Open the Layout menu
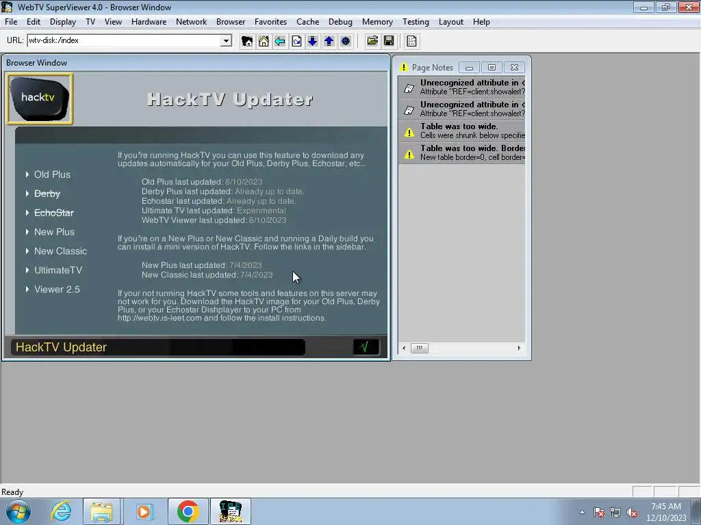 click(450, 22)
